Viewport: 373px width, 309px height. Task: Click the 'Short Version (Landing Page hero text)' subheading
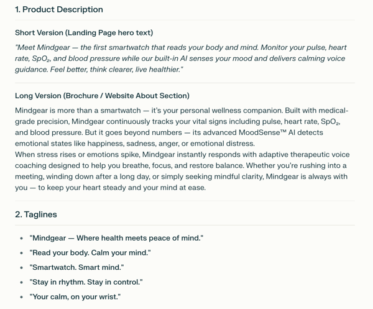[x=84, y=32]
